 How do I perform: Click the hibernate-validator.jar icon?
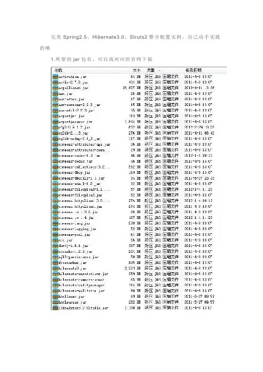pos(55,291)
